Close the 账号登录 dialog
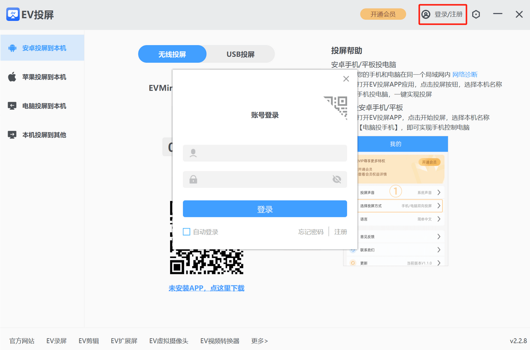530x350 pixels. (346, 79)
